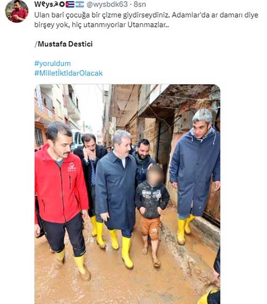The width and height of the screenshot is (267, 304).
Task: Open the #yoruldum hashtag
Action: coord(52,64)
